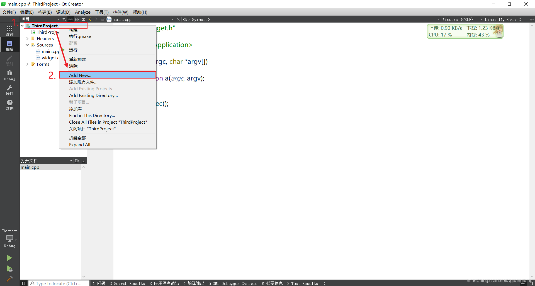Open the 调试(D) menu

(63, 12)
